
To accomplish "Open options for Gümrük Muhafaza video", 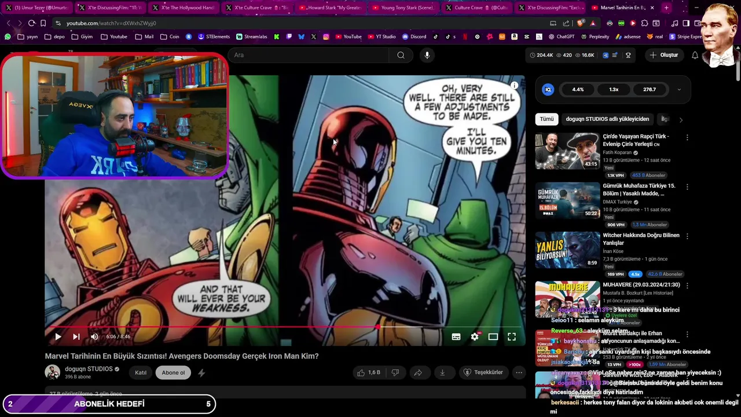I will (687, 187).
